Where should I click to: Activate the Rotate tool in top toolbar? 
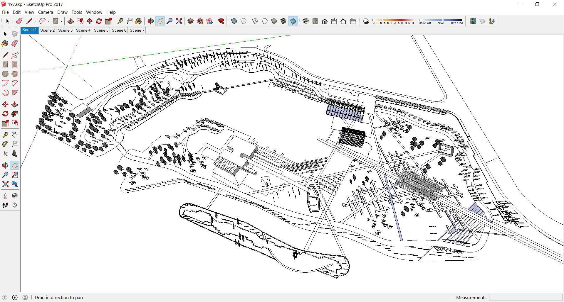99,21
